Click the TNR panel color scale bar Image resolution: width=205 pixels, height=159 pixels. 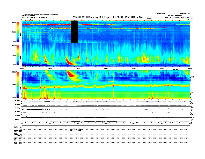point(18,85)
